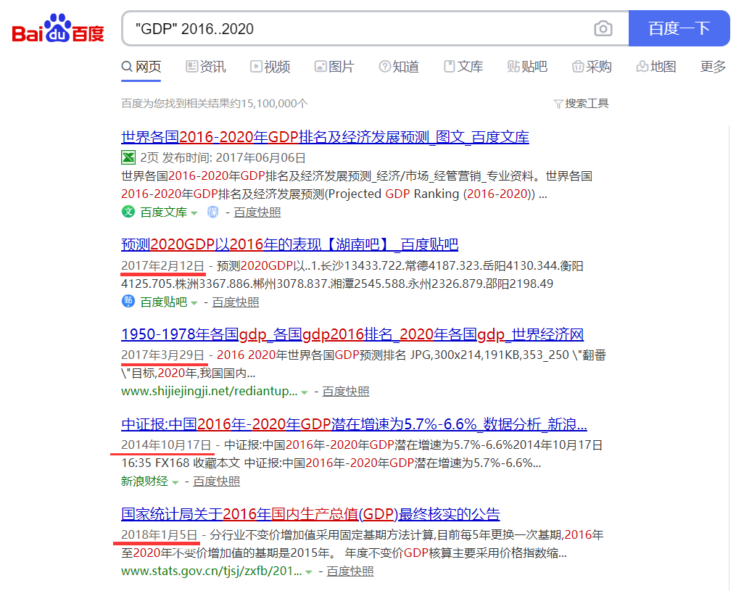Viewport: 736px width, 591px height.
Task: Expand the 更多 tab menu
Action: tap(713, 67)
